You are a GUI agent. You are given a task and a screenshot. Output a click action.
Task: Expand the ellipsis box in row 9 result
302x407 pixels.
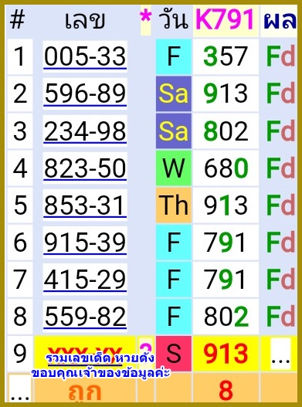[x=280, y=354]
